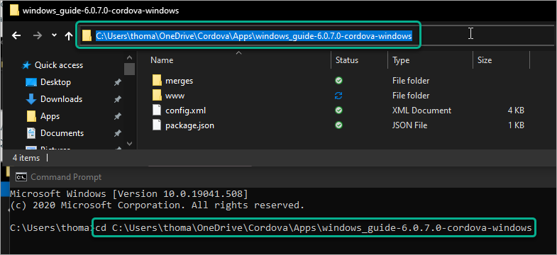Viewport: 557px width, 255px height.
Task: Select the merges folder
Action: pos(179,81)
